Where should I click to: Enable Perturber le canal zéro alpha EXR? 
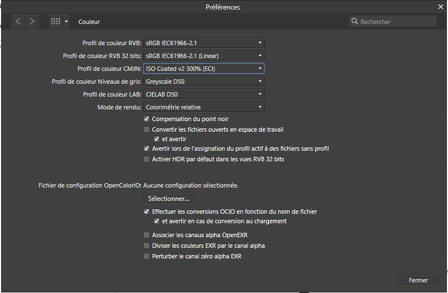click(147, 256)
